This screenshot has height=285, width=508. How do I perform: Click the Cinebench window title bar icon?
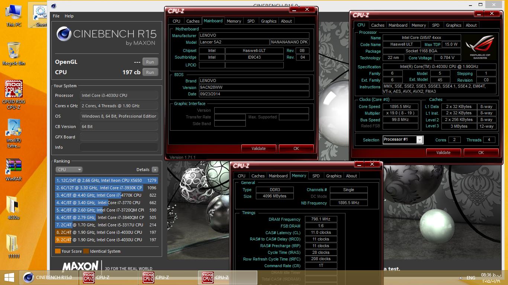(x=54, y=6)
